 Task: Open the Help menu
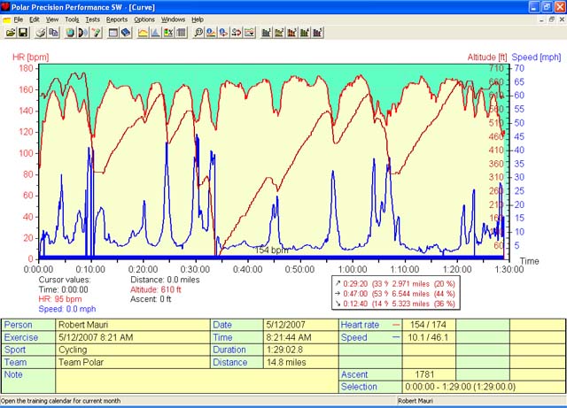click(x=198, y=19)
